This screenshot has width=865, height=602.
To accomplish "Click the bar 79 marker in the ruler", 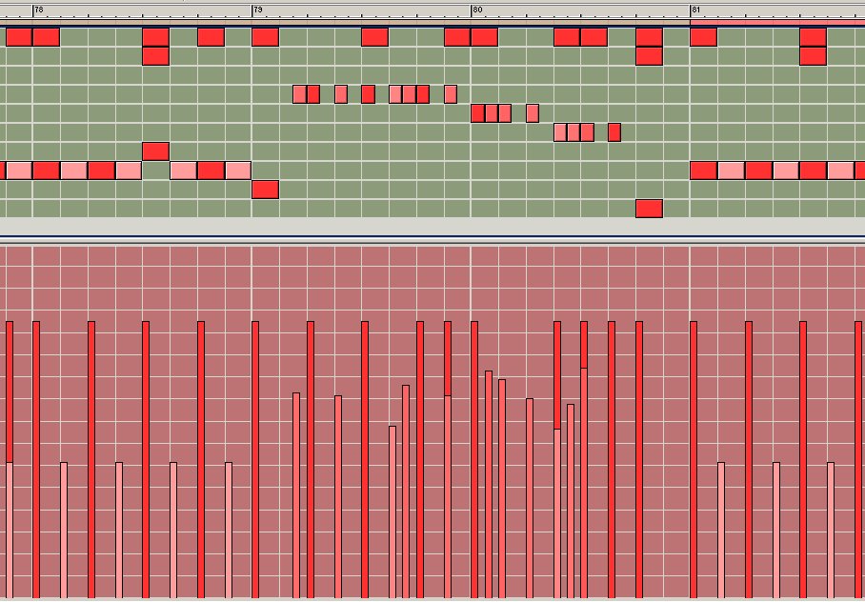I will [x=257, y=10].
